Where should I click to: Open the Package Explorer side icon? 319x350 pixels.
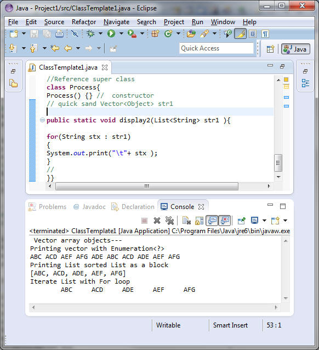[x=13, y=83]
